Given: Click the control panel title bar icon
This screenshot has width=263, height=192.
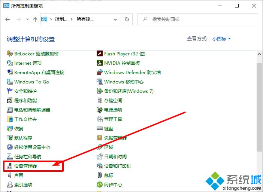Looking at the screenshot, I should click(x=6, y=6).
